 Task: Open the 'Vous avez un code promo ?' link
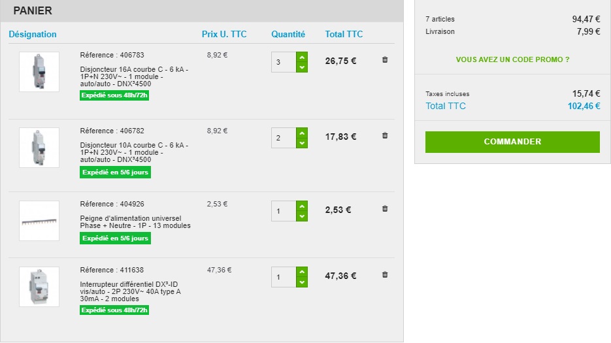click(x=512, y=59)
